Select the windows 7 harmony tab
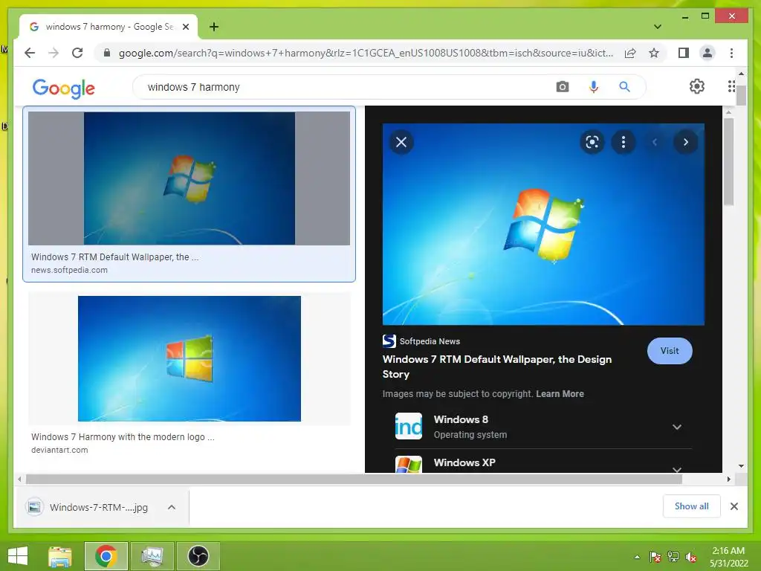Viewport: 761px width, 571px height. click(x=109, y=27)
